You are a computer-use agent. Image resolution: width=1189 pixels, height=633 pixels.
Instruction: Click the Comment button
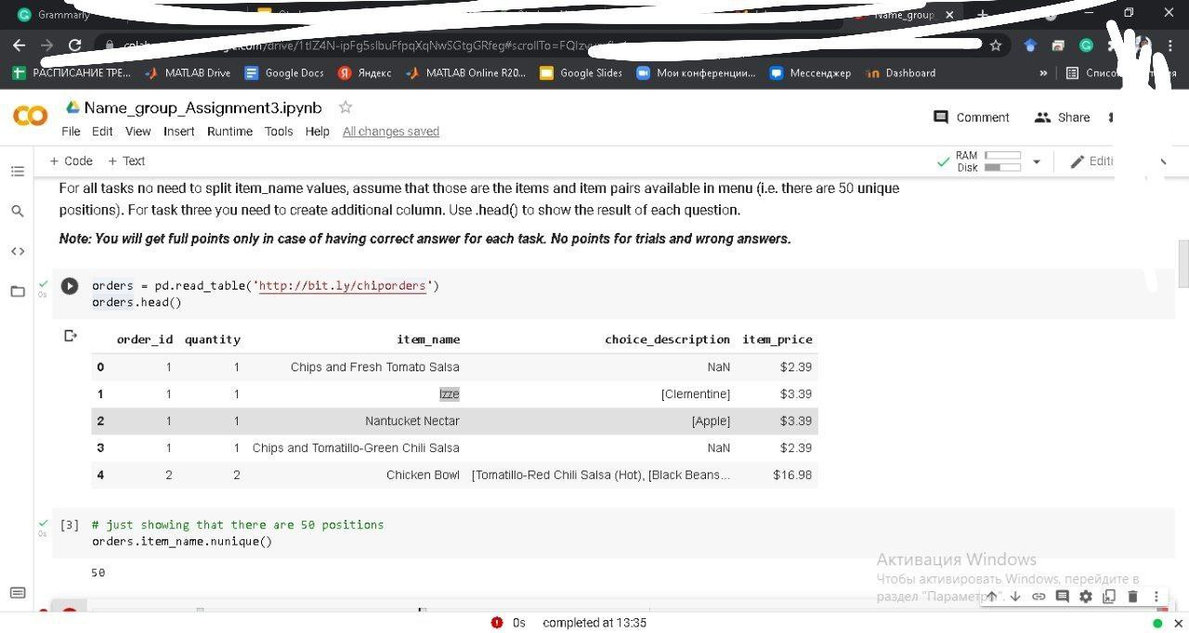(971, 118)
